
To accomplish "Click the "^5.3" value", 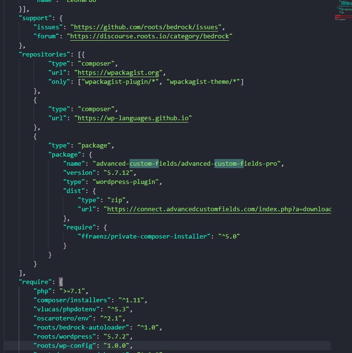I will click(x=118, y=309).
